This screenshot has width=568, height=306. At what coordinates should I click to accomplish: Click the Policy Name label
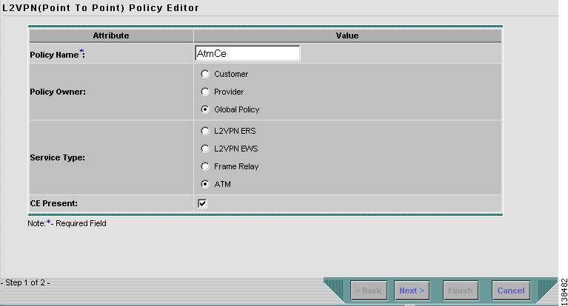[x=57, y=54]
